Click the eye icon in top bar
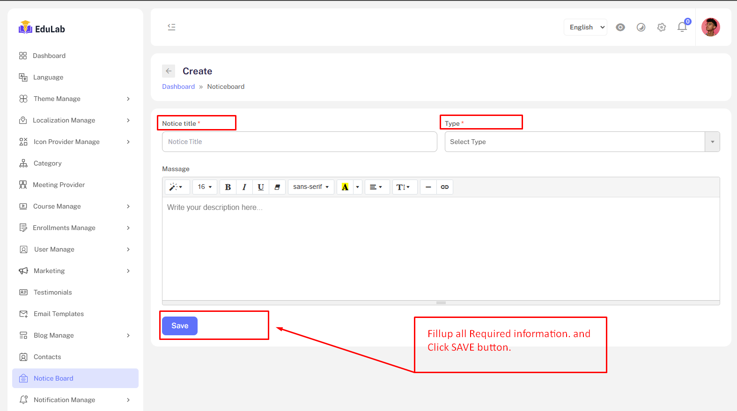 [620, 27]
